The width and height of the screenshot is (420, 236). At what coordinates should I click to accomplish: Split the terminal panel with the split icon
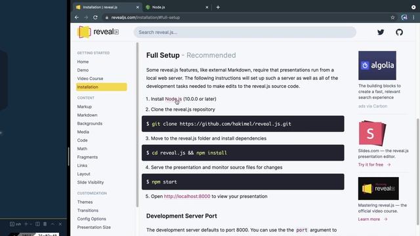(x=37, y=224)
